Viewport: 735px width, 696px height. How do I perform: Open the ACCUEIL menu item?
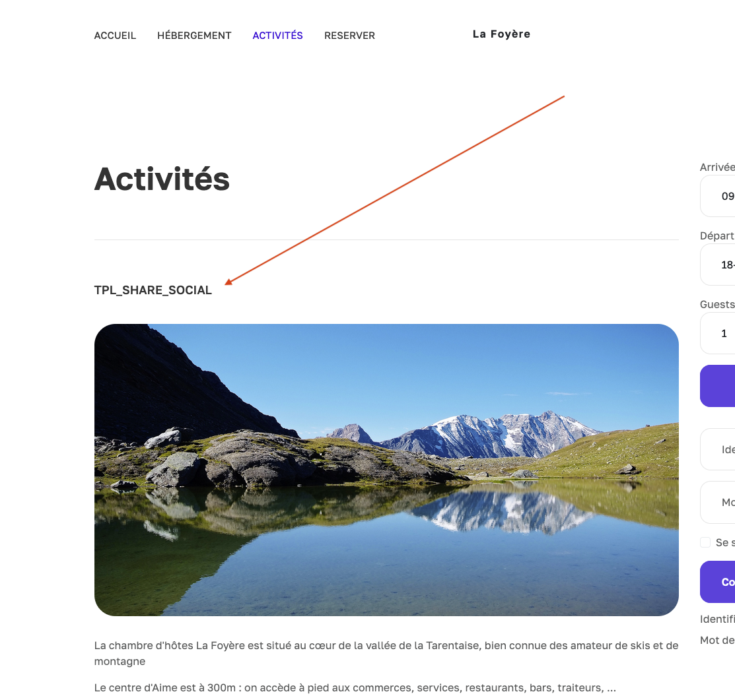115,36
